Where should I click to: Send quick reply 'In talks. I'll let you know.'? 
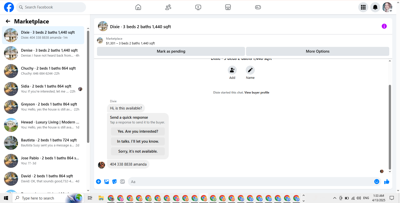click(138, 141)
